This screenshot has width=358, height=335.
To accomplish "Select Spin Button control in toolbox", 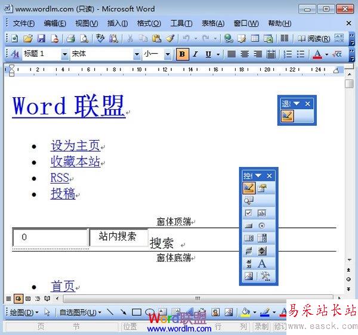I will 262,251.
